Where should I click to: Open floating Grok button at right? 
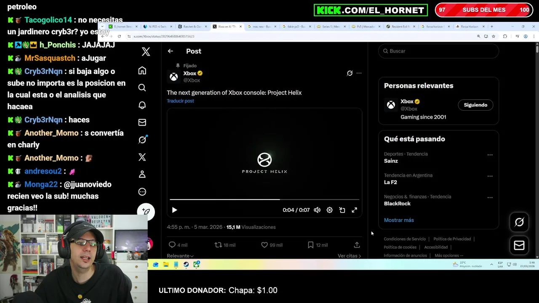(x=519, y=222)
